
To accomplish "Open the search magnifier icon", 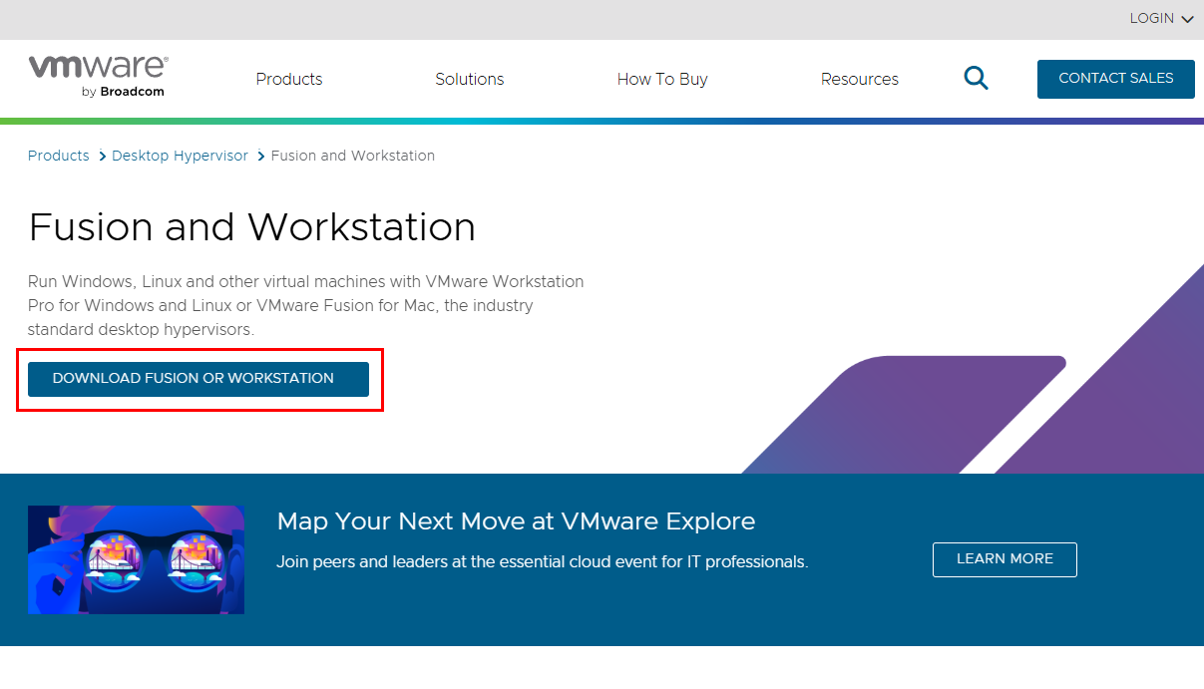I will point(976,79).
